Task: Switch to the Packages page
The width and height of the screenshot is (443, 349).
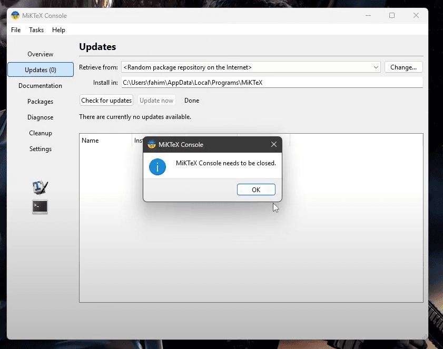Action: (x=41, y=102)
